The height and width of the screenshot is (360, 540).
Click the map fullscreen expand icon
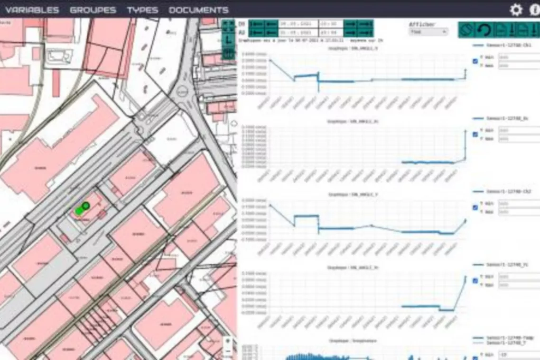coord(228,26)
